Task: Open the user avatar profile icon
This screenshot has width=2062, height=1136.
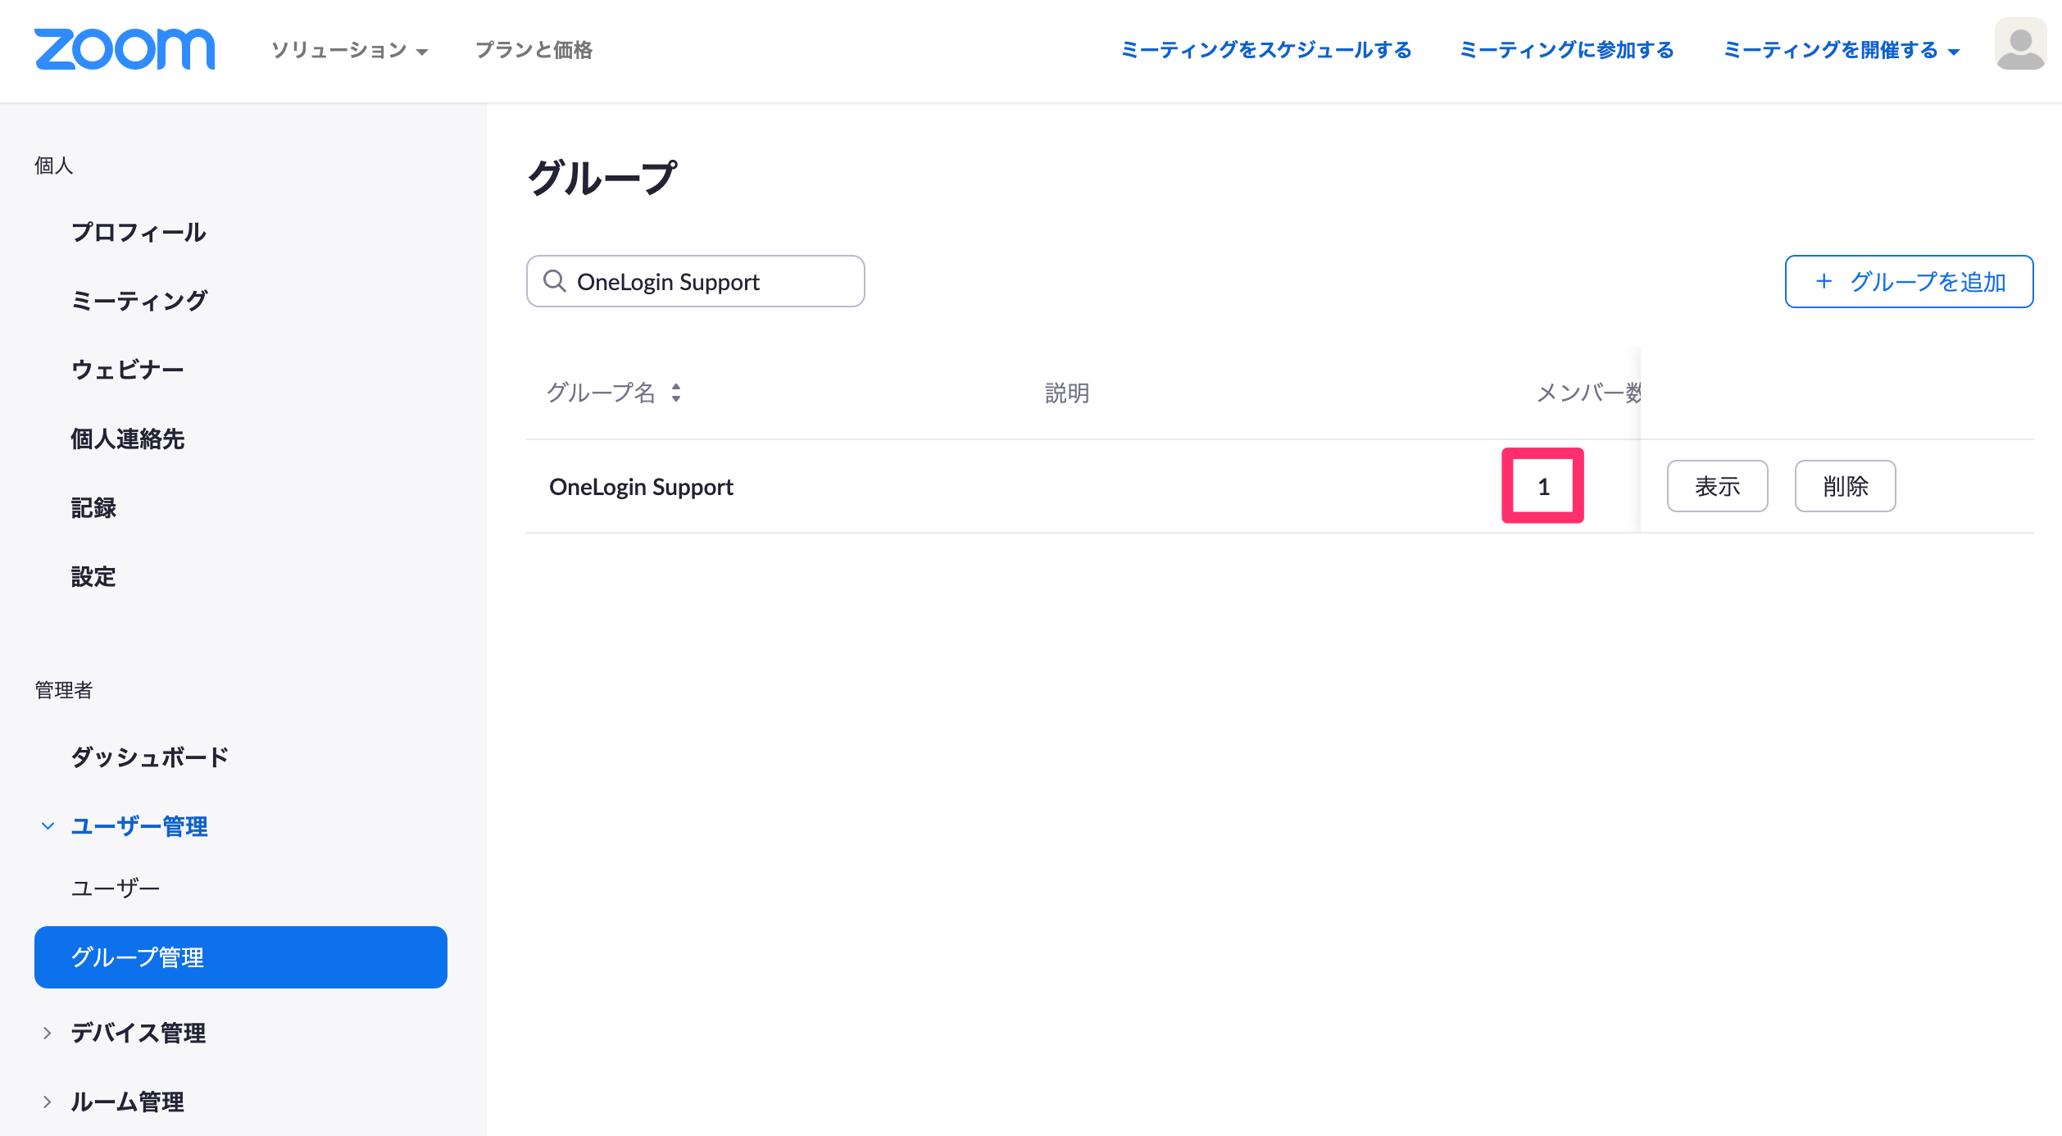Action: [x=2020, y=44]
